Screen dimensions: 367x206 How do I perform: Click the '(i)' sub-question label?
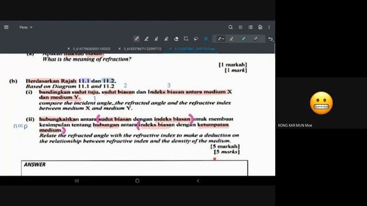[x=29, y=92]
